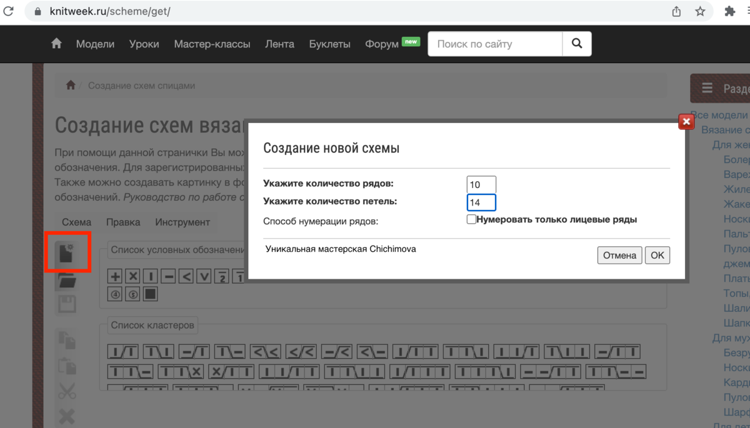Click the Создание схем спицами breadcrumb
Screen dimensions: 750x428
[141, 86]
